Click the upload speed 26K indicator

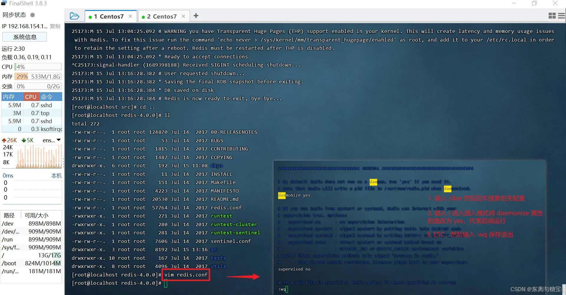(x=9, y=140)
